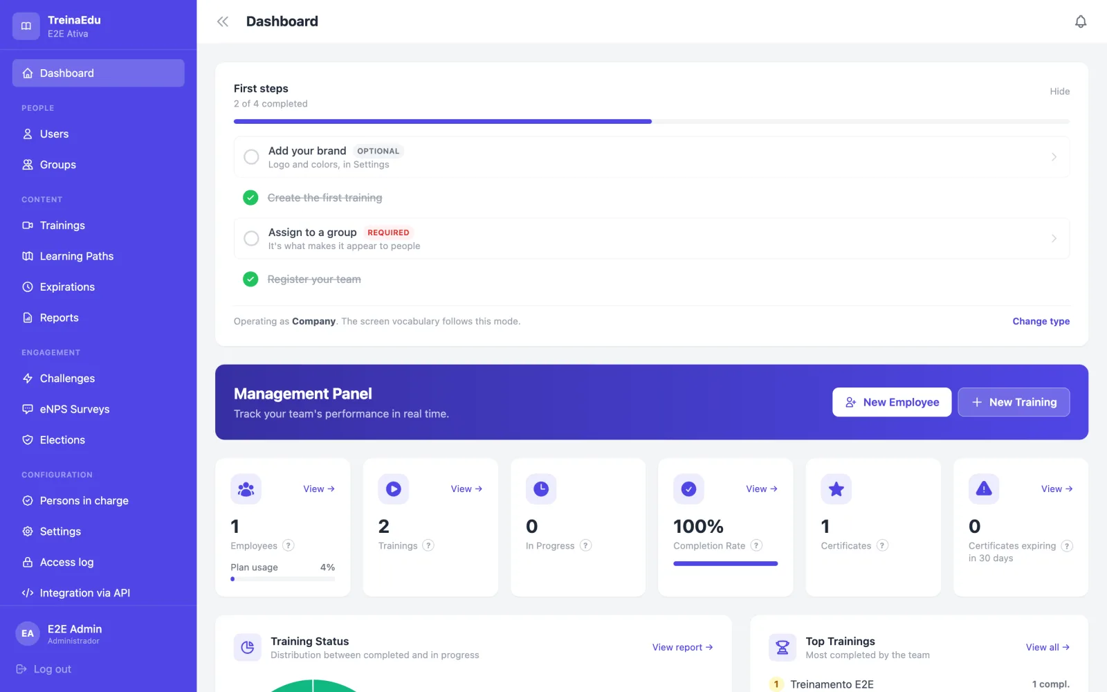Click the Certificates star icon
1107x692 pixels.
[x=836, y=489]
